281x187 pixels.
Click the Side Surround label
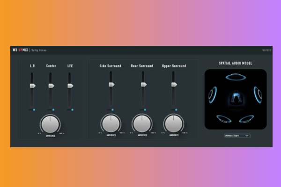click(111, 66)
